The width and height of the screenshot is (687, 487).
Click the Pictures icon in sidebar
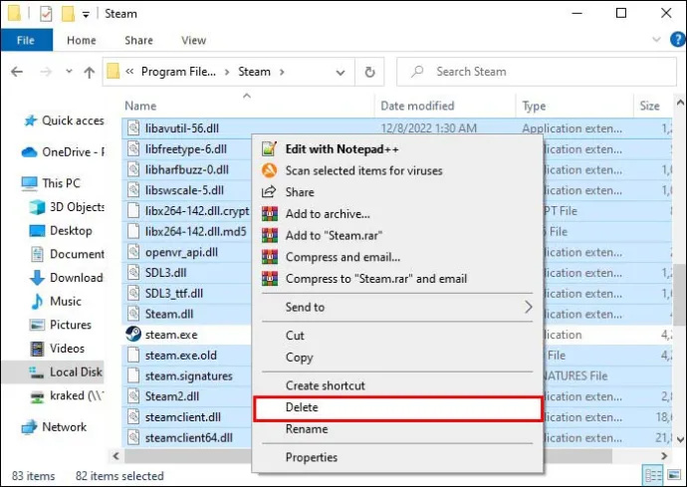(37, 325)
